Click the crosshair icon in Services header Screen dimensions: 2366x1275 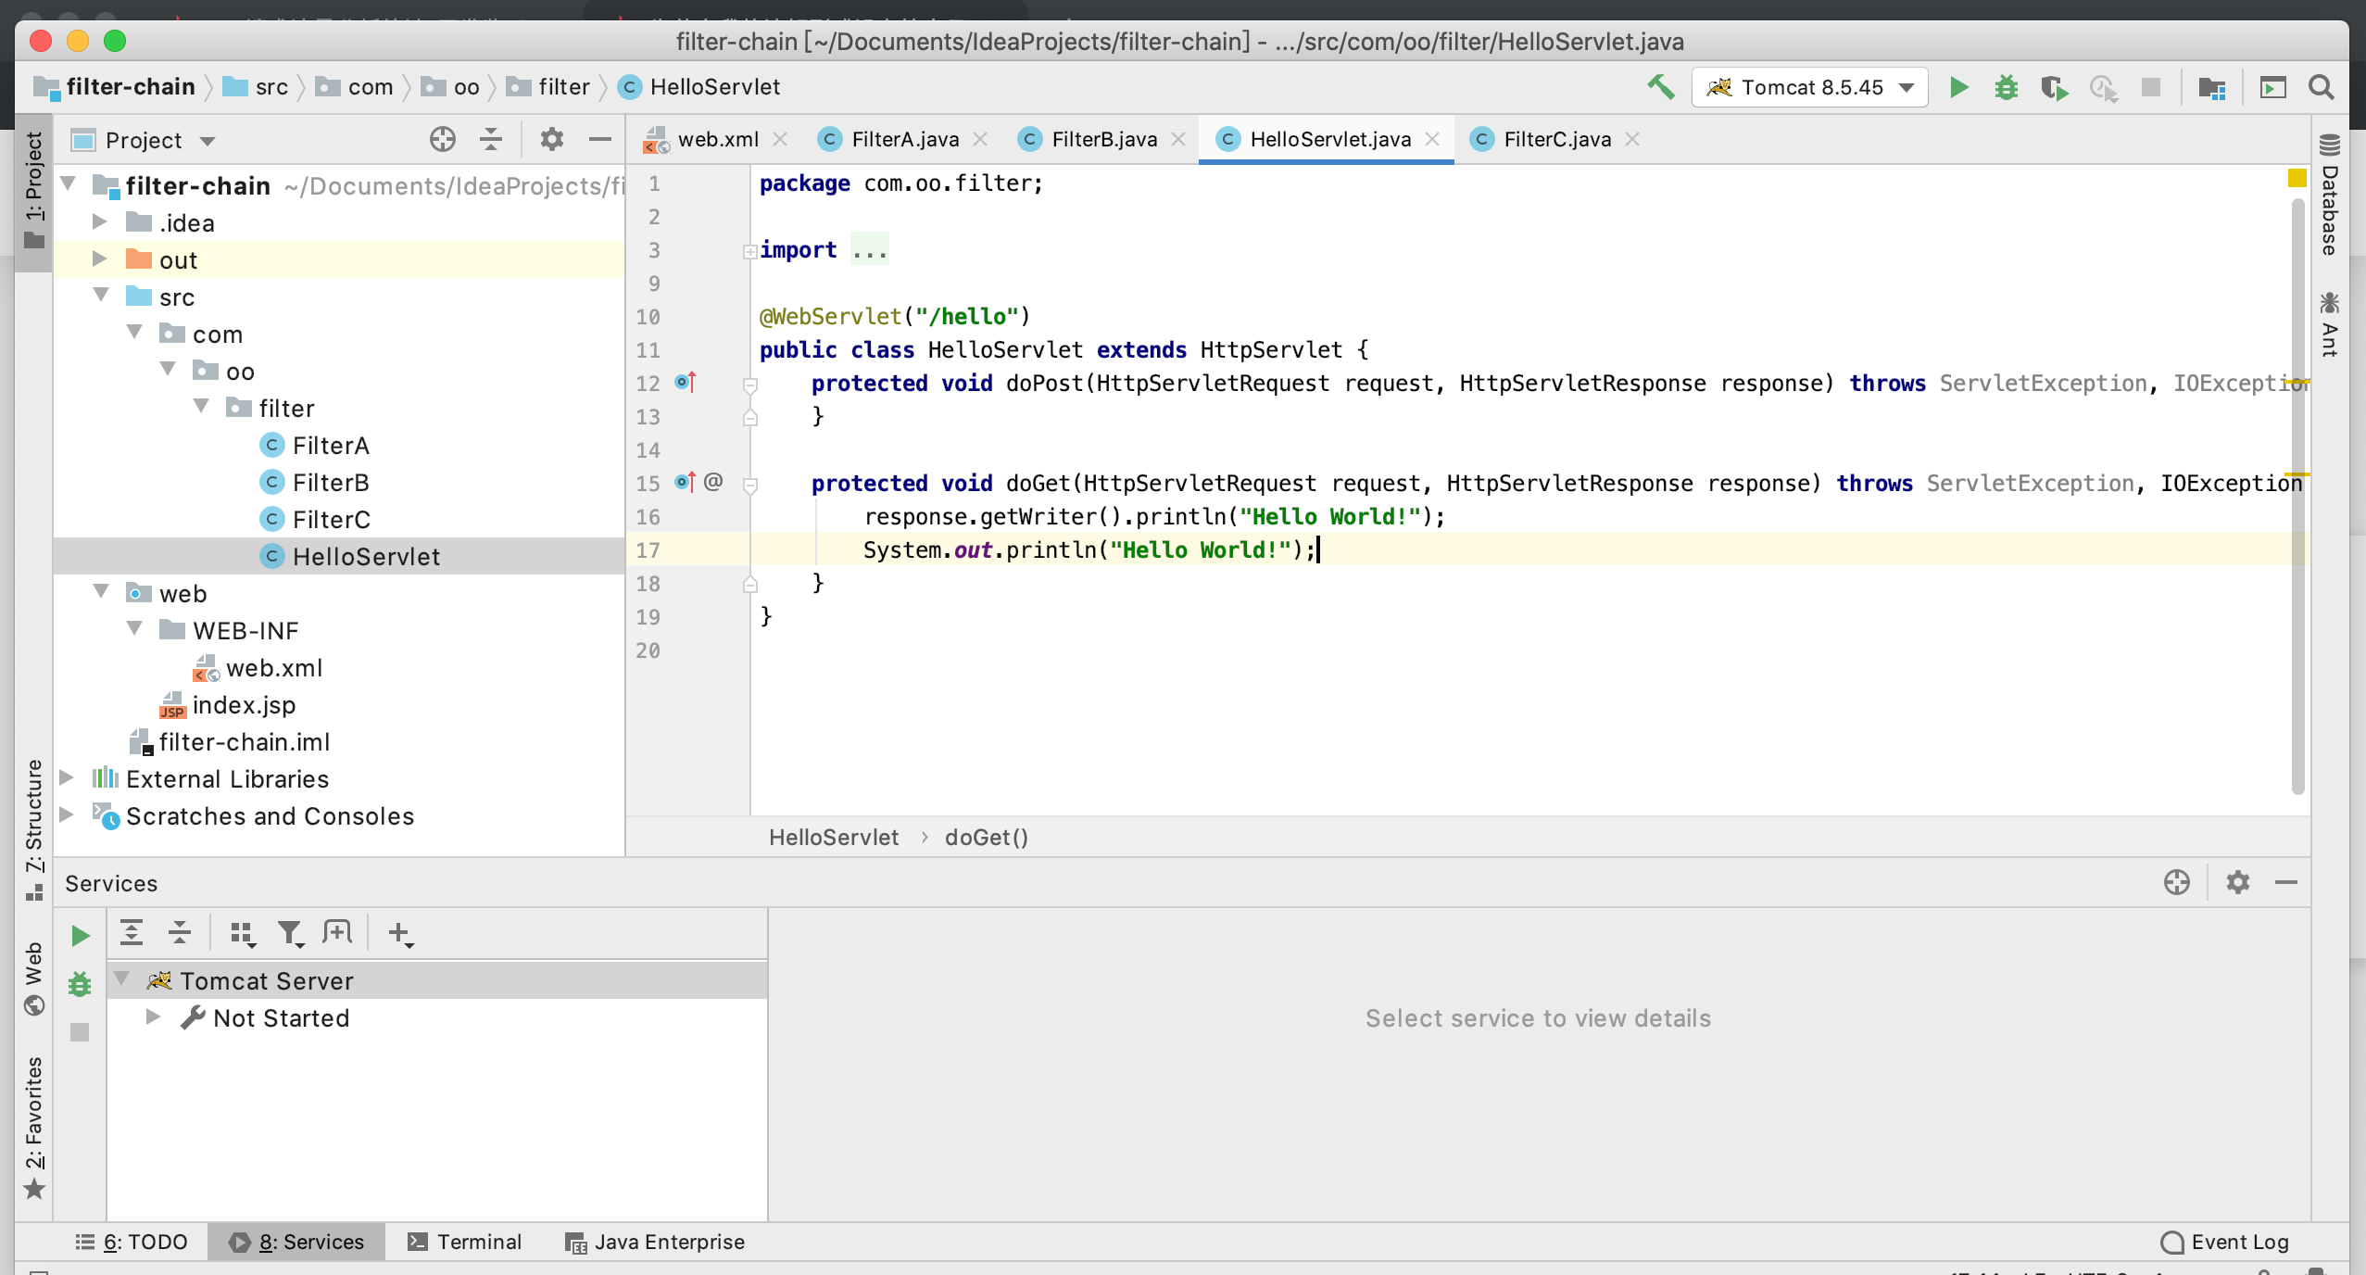coord(2177,882)
